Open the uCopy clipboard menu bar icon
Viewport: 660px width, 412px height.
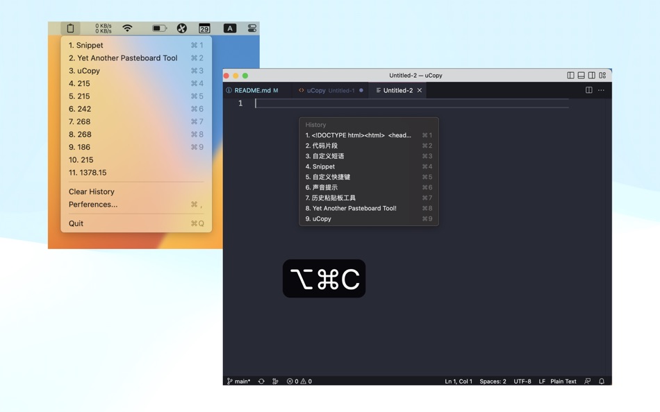70,28
